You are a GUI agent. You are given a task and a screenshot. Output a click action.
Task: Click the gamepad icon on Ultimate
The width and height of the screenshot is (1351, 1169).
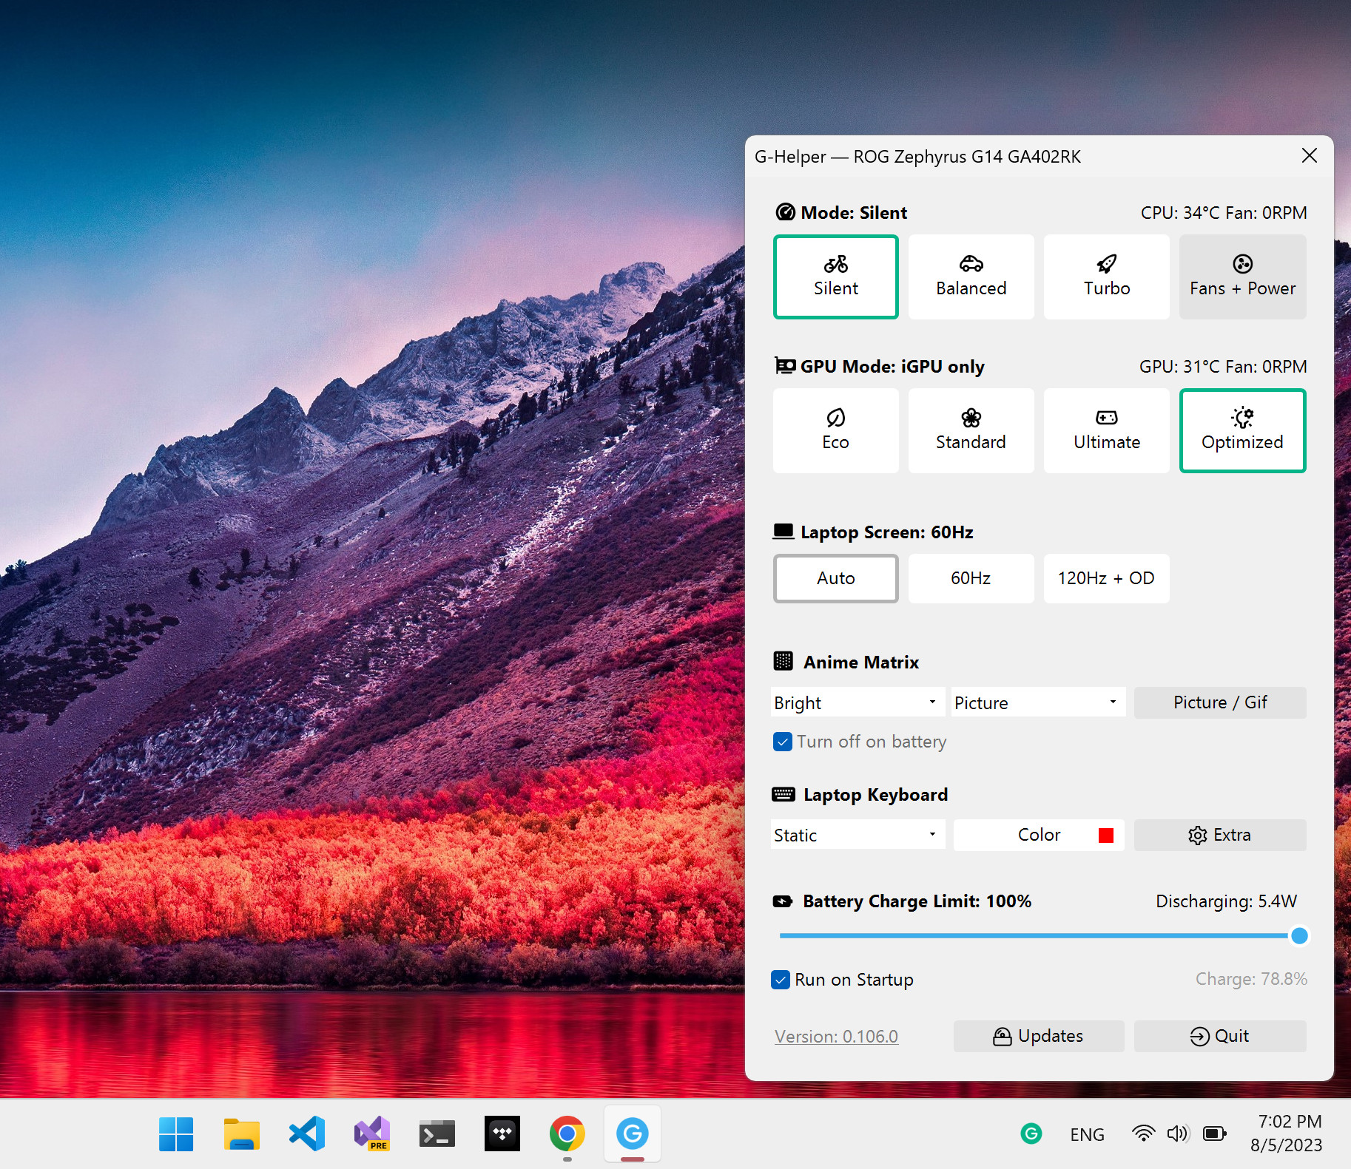pos(1107,418)
